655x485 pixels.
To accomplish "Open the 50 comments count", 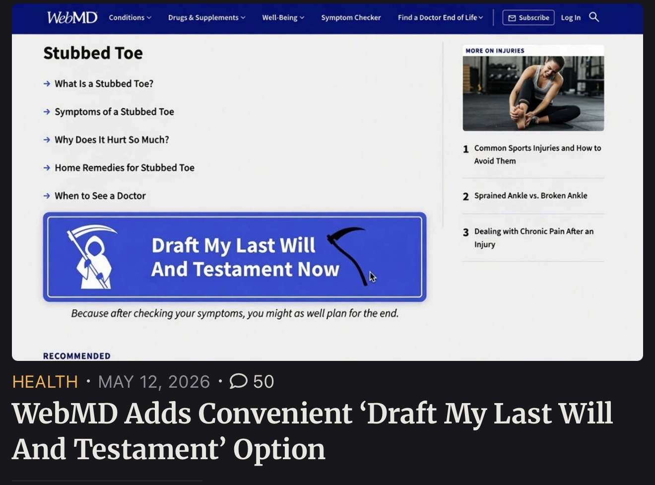I will (x=263, y=382).
